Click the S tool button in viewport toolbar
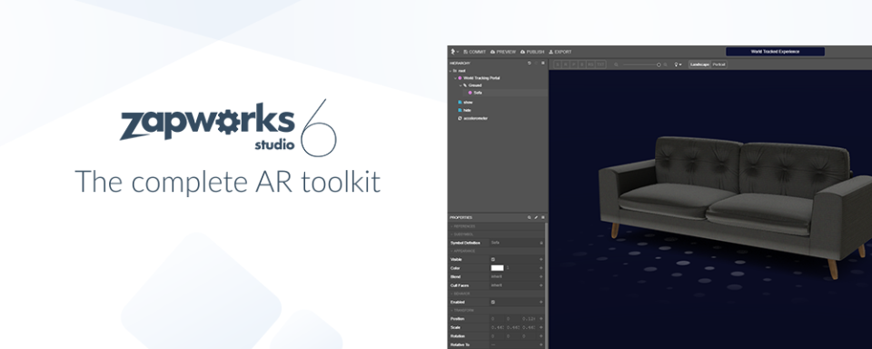The width and height of the screenshot is (872, 349). pyautogui.click(x=557, y=65)
